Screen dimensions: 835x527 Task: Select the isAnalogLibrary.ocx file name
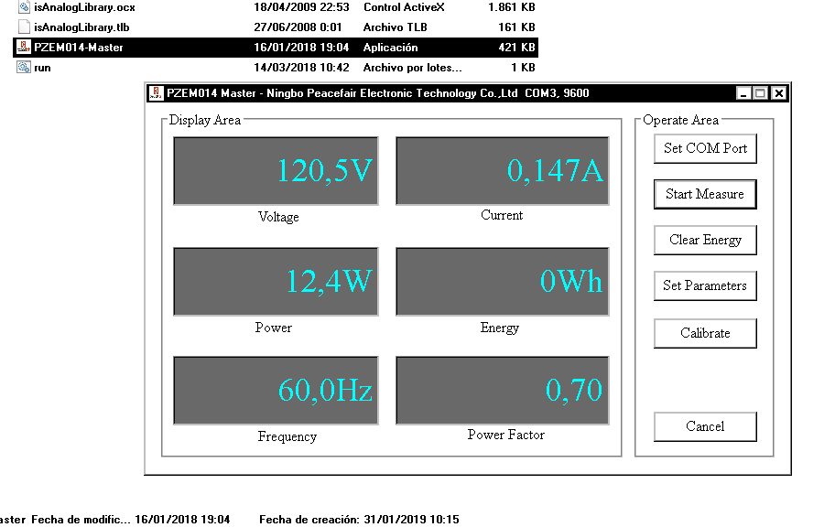pos(84,7)
